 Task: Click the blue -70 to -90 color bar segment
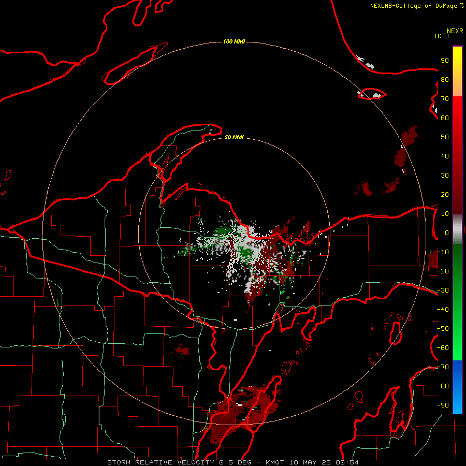pos(457,387)
